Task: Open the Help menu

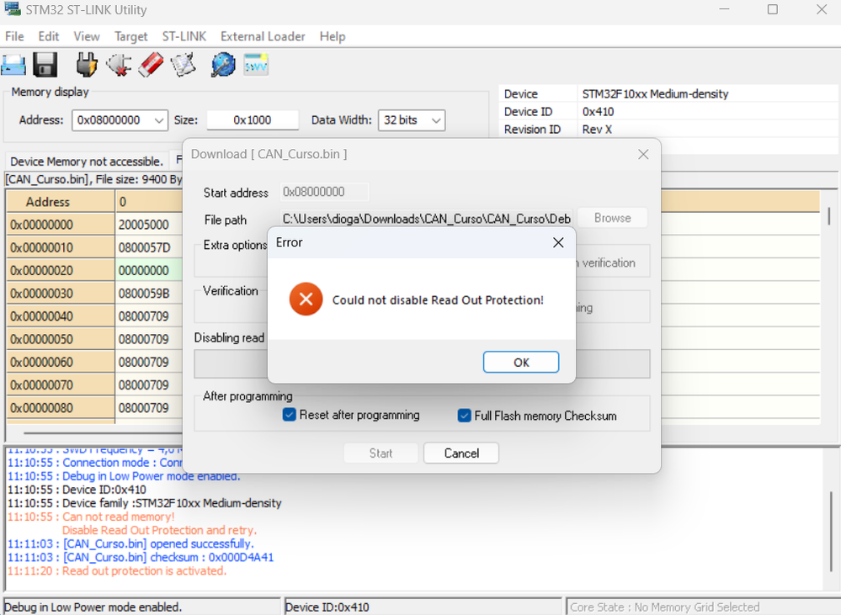Action: pos(333,36)
